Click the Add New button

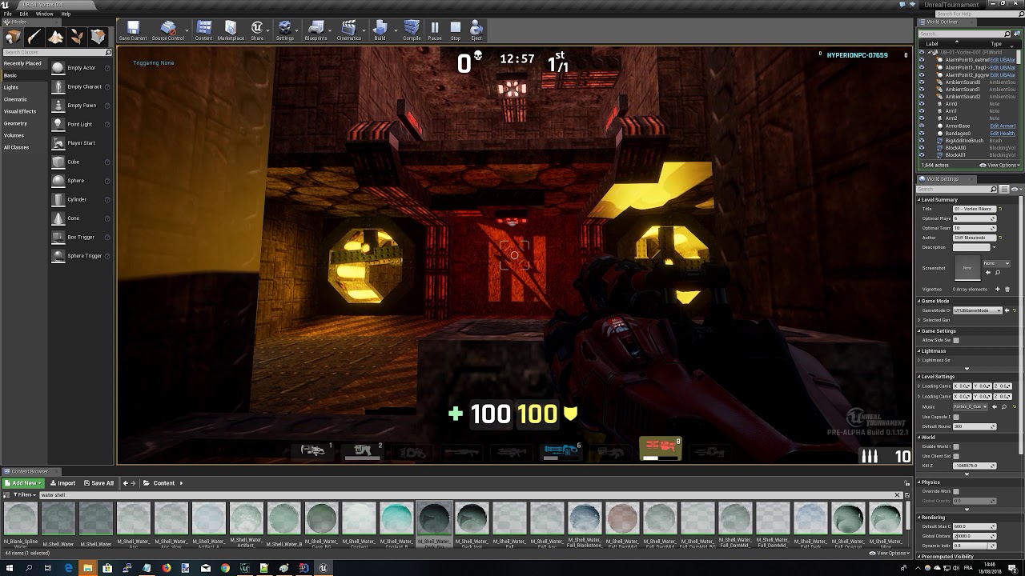(24, 483)
